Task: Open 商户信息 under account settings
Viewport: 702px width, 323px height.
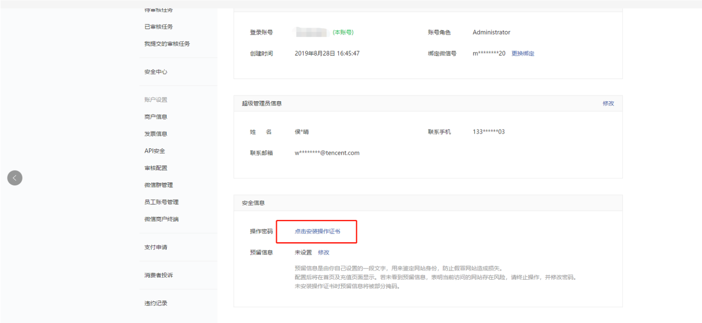Action: coord(156,117)
